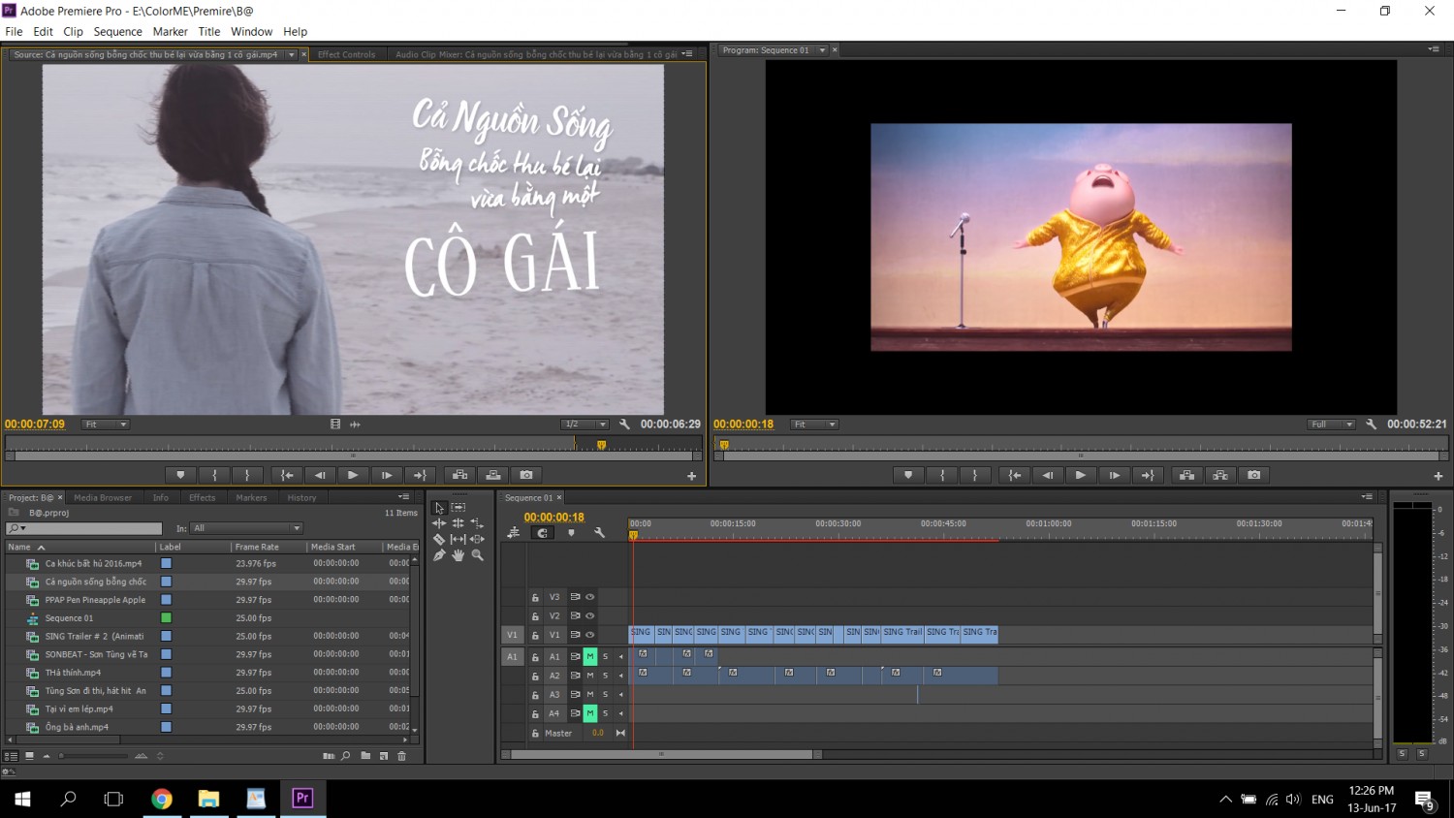Select the Rolling Edit tool
This screenshot has height=818, width=1454.
pos(458,523)
